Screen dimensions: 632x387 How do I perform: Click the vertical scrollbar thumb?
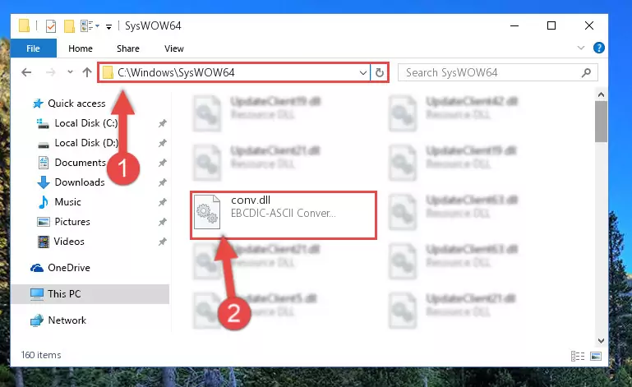[x=601, y=122]
